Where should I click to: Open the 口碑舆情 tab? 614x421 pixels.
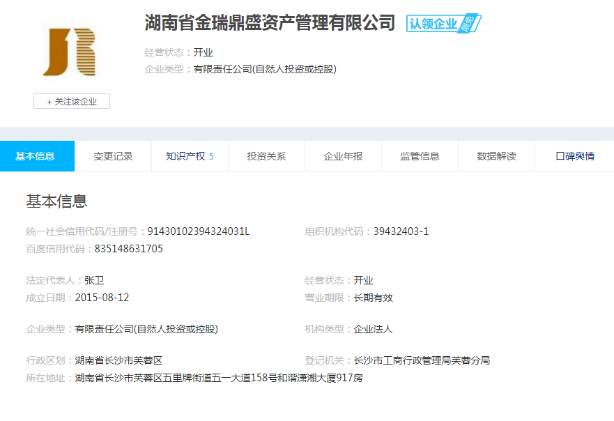tap(574, 156)
